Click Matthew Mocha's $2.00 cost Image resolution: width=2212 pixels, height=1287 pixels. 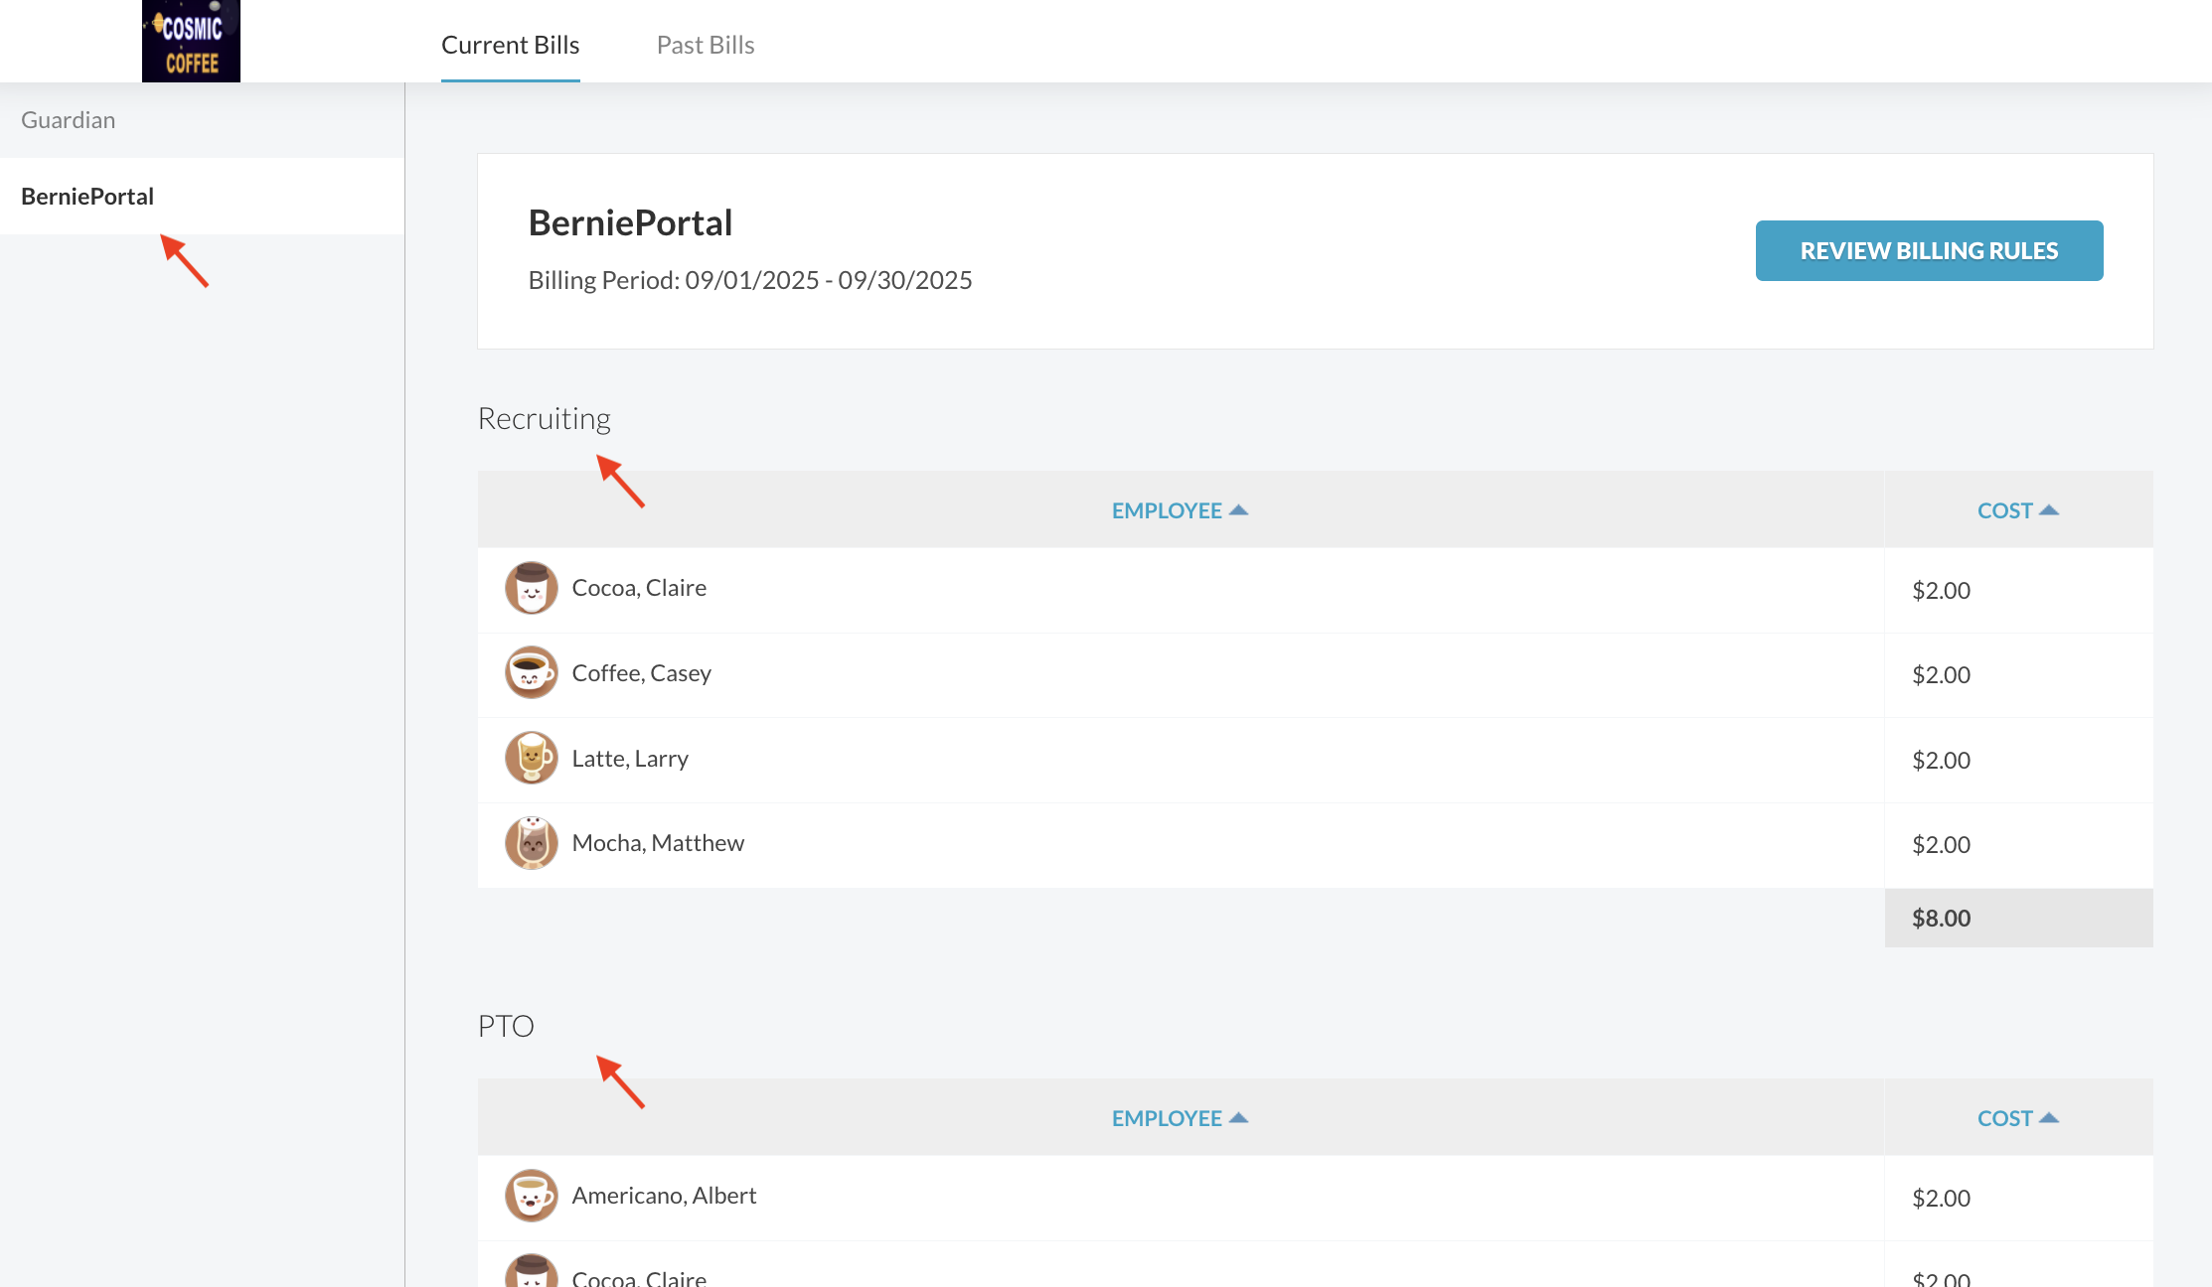pos(1941,845)
